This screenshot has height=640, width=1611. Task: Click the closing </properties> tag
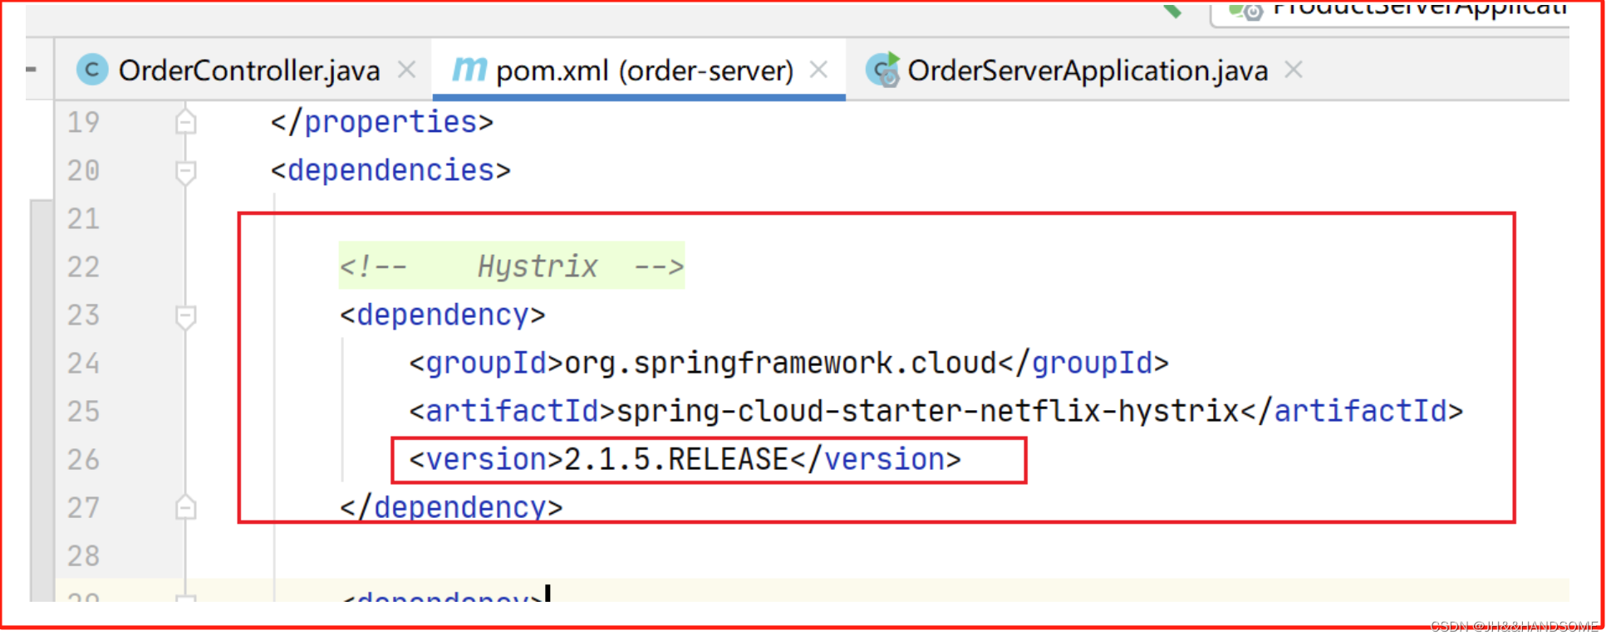tap(382, 122)
